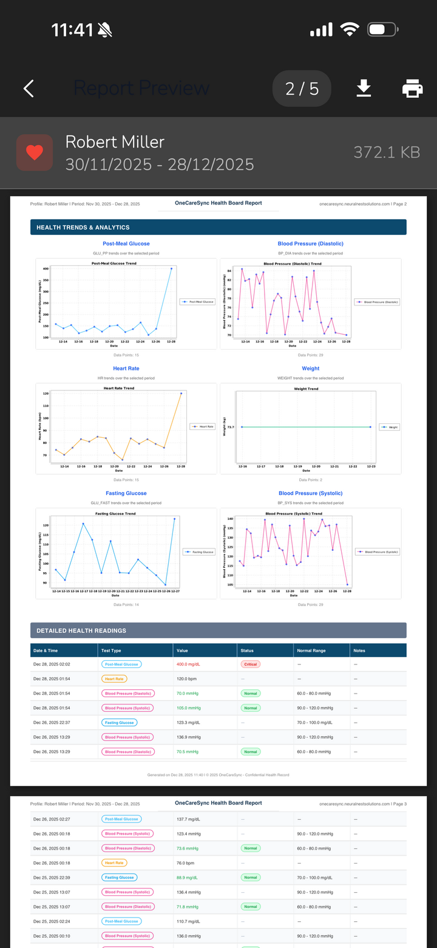Print the report using the printer icon
Viewport: 437px width, 948px height.
413,89
